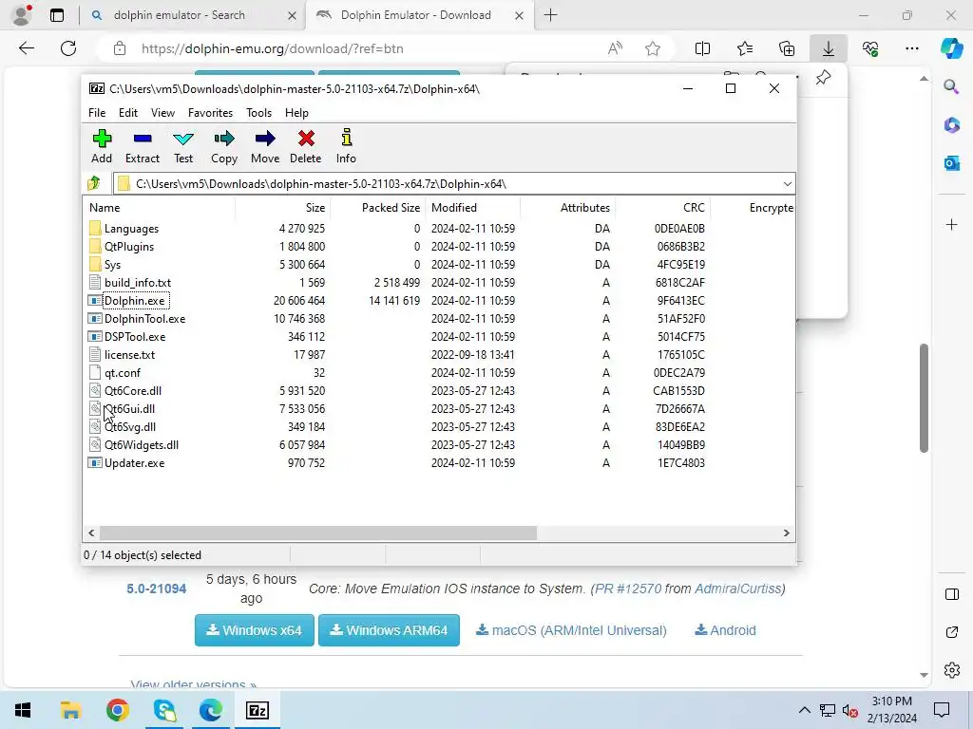Open Edge split screen icon
This screenshot has width=973, height=729.
click(702, 48)
